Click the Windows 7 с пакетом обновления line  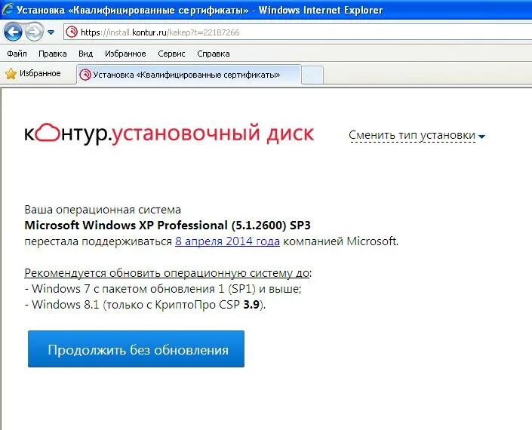[x=163, y=289]
